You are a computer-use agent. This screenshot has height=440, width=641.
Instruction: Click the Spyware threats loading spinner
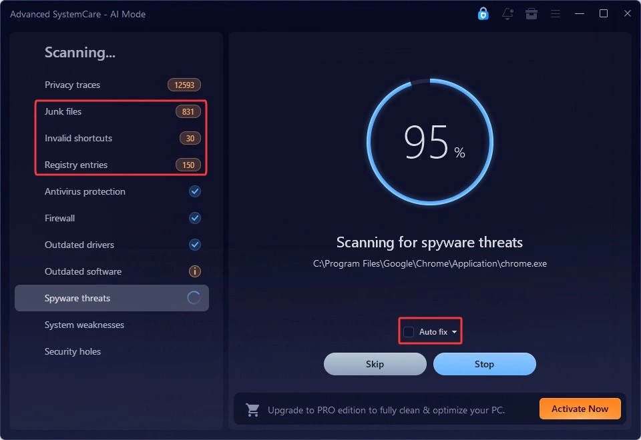tap(194, 298)
